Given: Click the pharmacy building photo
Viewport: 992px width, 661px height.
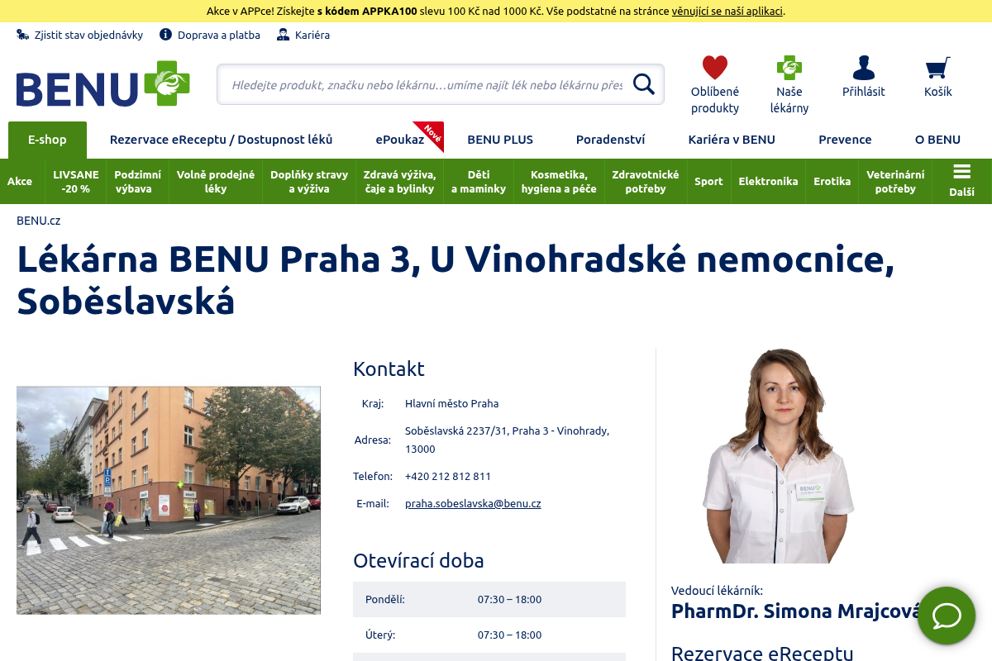Looking at the screenshot, I should 169,500.
